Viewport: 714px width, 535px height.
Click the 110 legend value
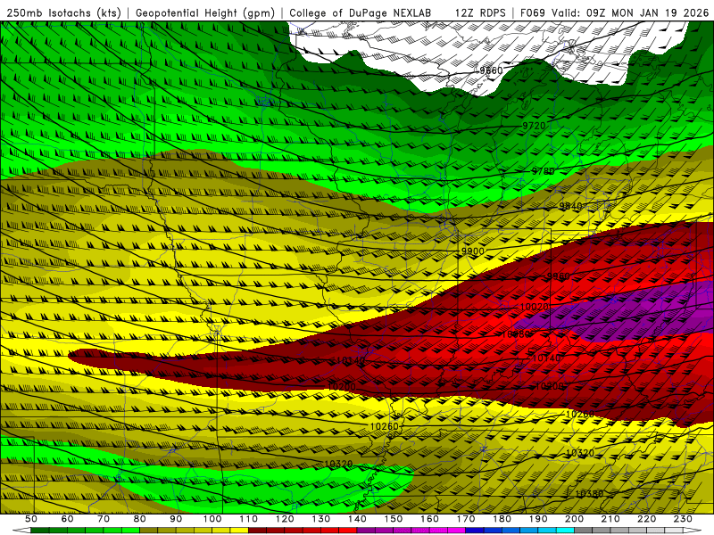248,519
